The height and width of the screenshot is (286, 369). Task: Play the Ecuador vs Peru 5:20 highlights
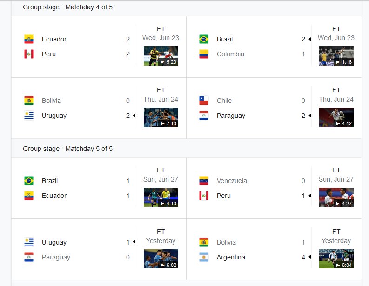coord(161,56)
